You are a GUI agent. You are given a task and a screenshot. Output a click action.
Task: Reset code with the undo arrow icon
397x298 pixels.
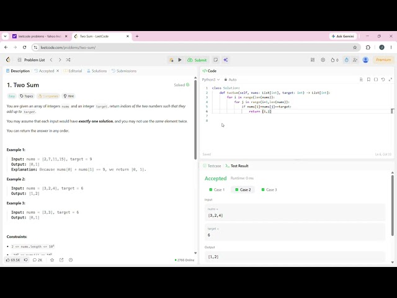click(383, 79)
